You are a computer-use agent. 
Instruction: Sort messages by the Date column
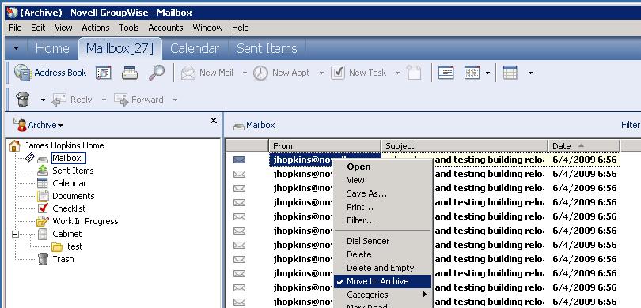tap(583, 145)
